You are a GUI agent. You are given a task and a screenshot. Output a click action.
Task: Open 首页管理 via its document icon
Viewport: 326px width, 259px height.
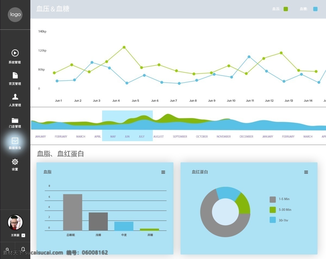coord(15,75)
